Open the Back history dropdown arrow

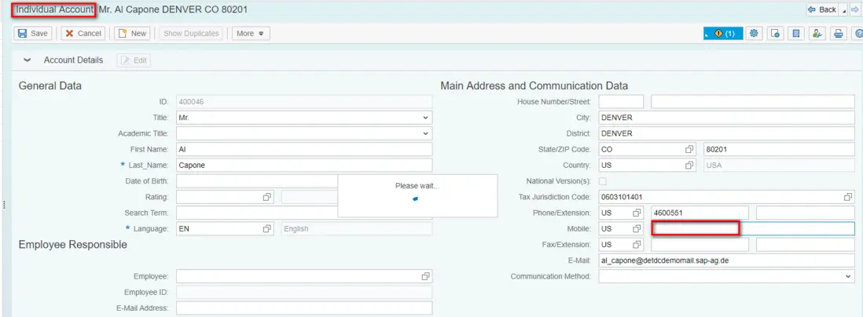845,9
